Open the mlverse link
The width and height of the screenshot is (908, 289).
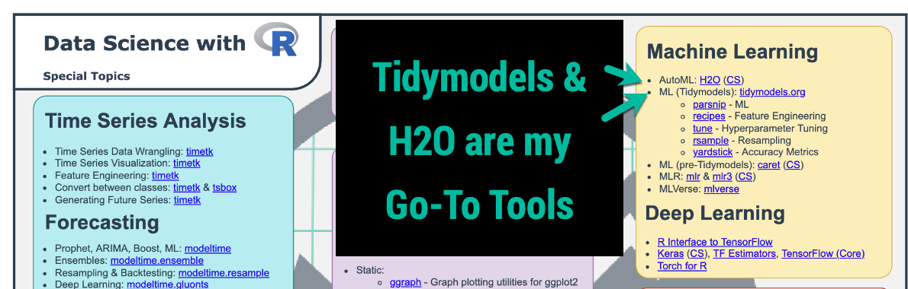721,189
